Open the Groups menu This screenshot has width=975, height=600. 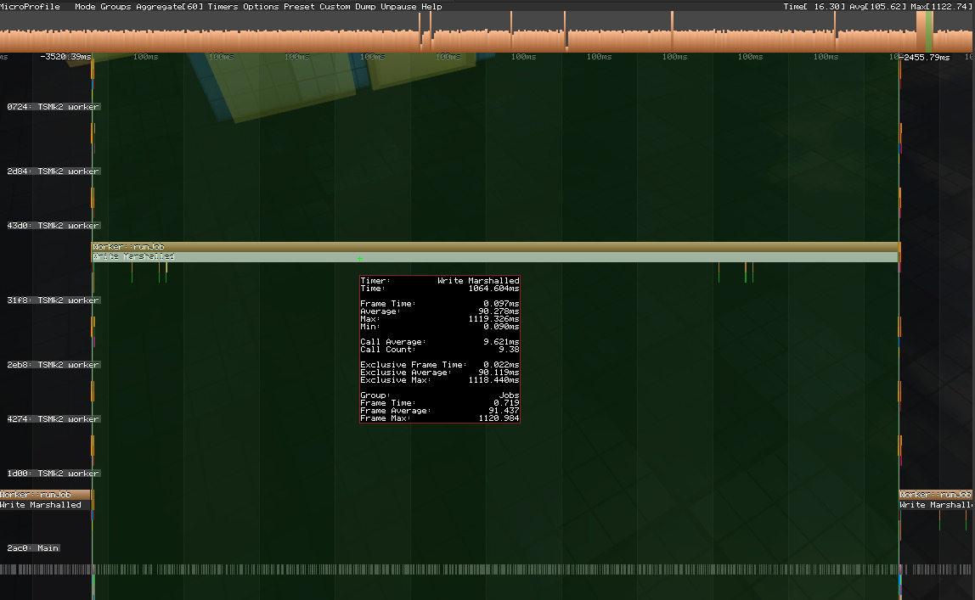click(x=116, y=6)
